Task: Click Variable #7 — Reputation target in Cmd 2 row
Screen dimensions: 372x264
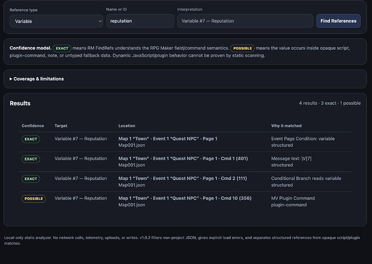Action: 81,178
